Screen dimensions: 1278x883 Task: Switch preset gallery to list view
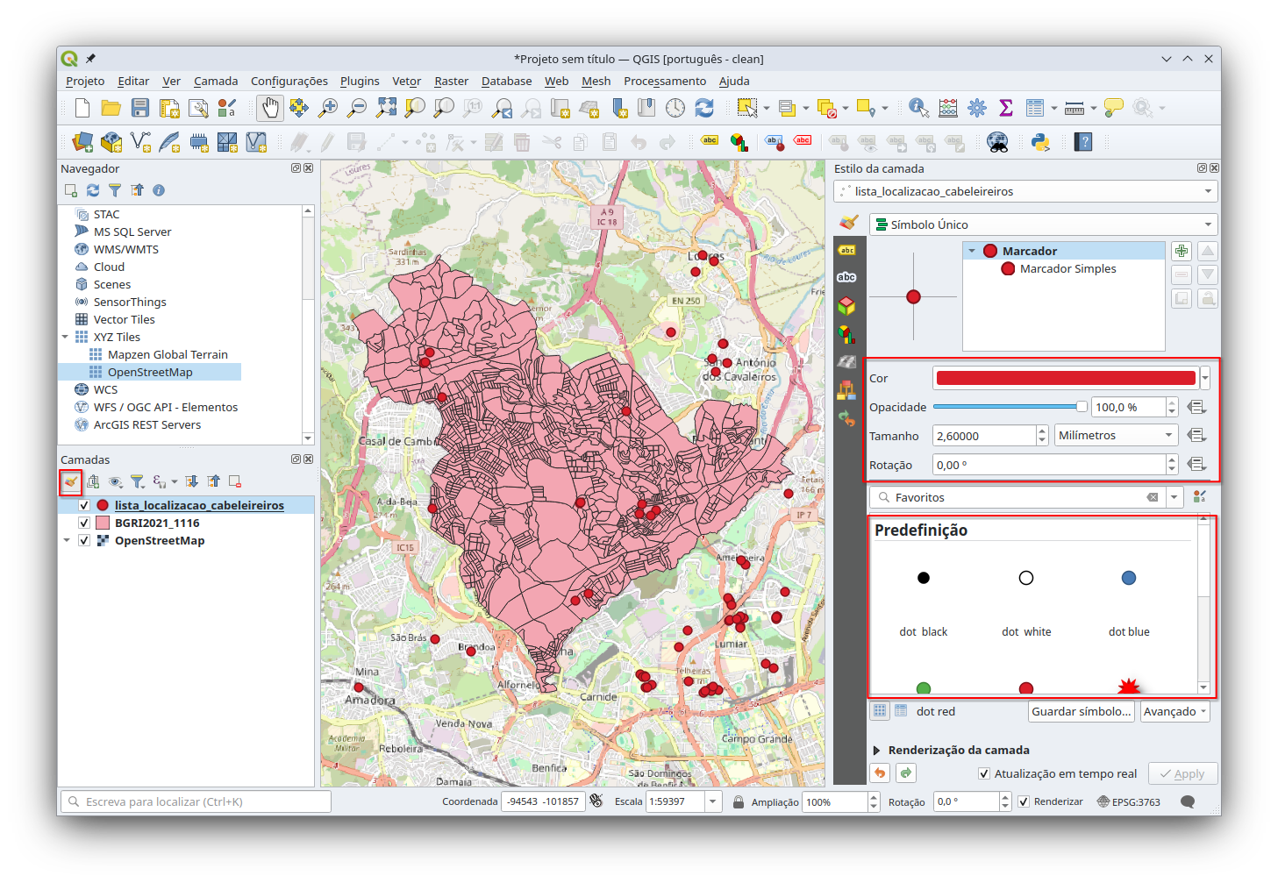[901, 710]
